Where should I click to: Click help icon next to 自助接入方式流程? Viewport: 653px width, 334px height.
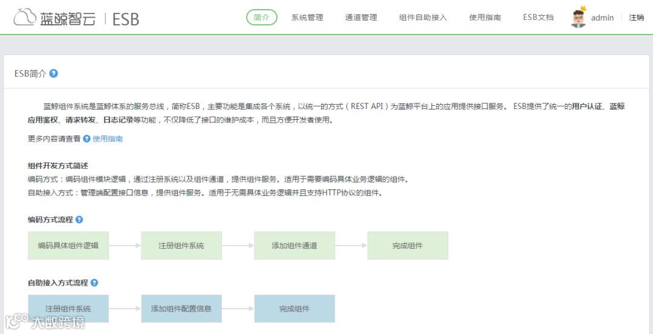click(94, 283)
